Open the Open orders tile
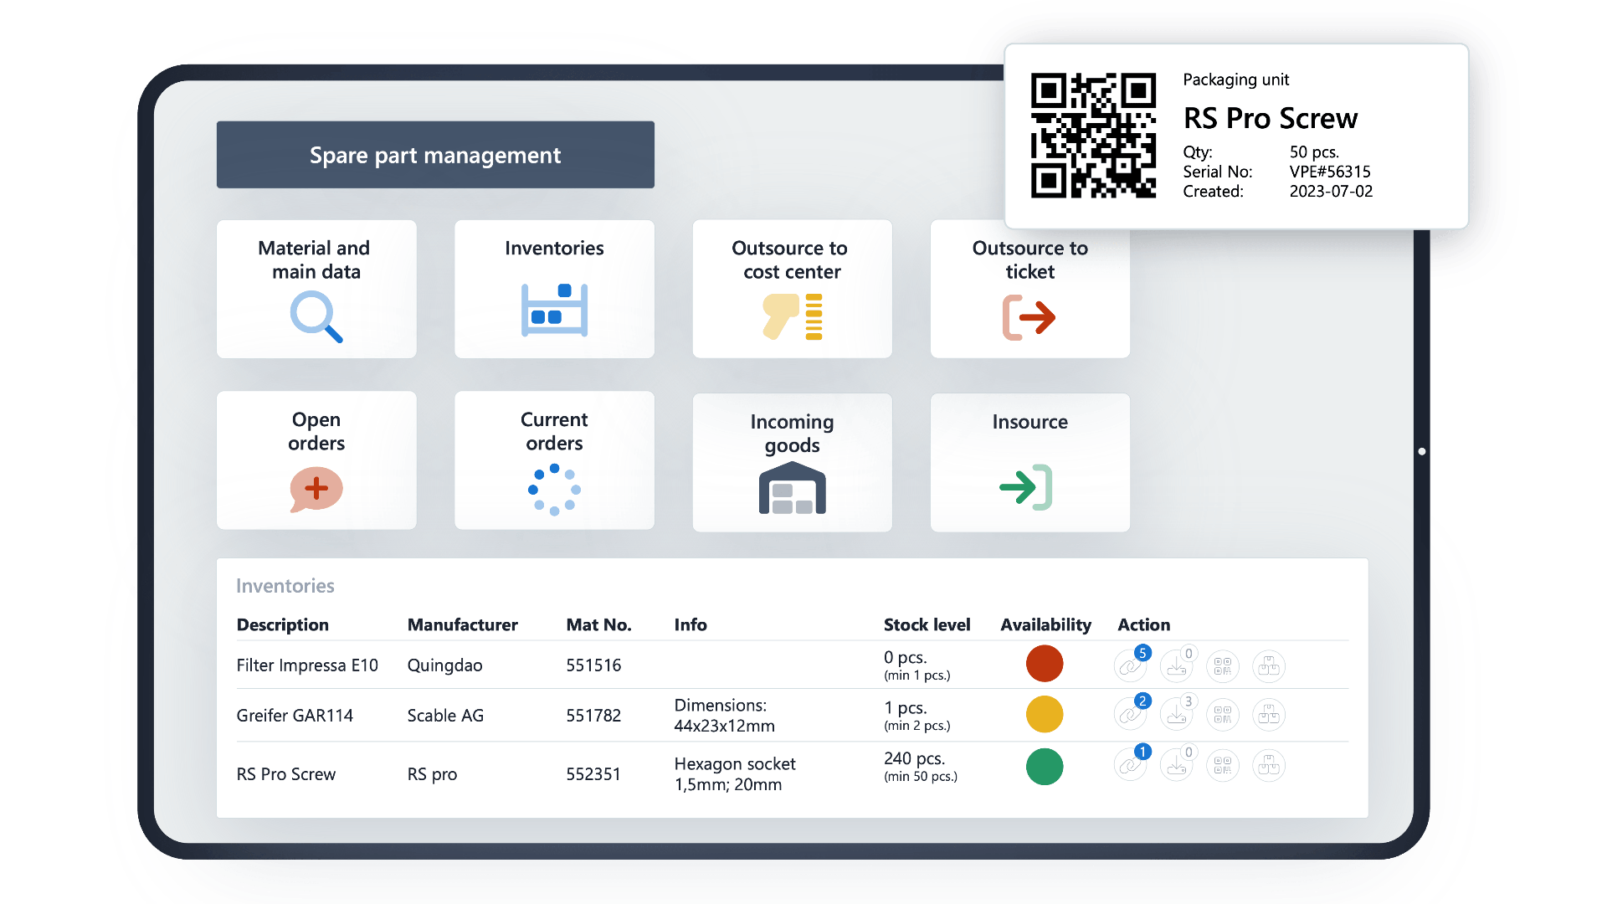The image size is (1607, 904). click(316, 460)
